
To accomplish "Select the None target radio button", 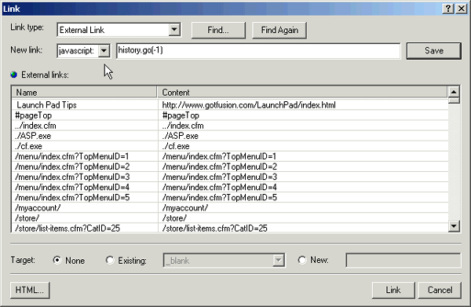I will coord(57,260).
